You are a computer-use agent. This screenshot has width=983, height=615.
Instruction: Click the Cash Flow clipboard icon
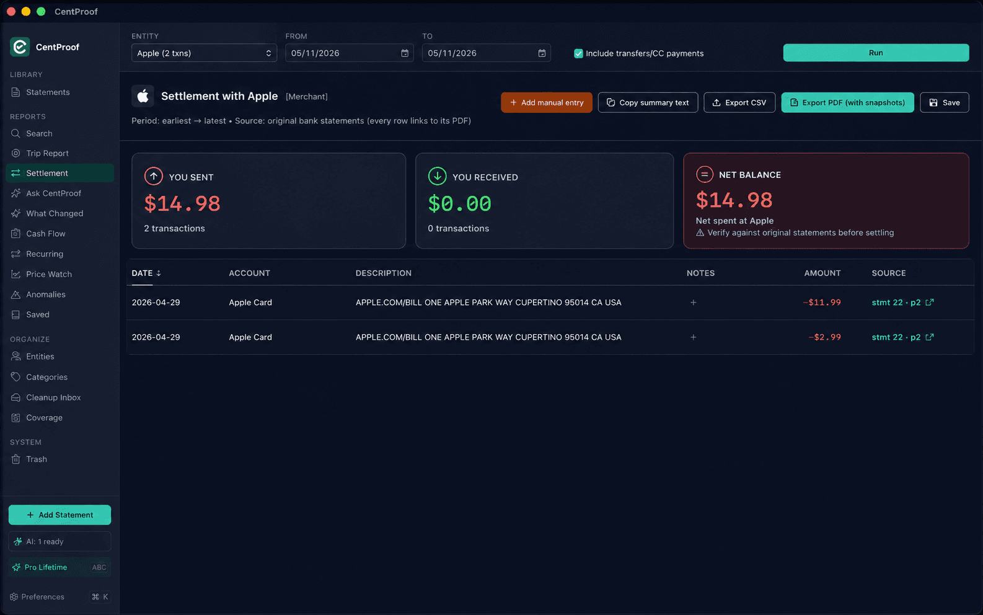[x=16, y=234]
